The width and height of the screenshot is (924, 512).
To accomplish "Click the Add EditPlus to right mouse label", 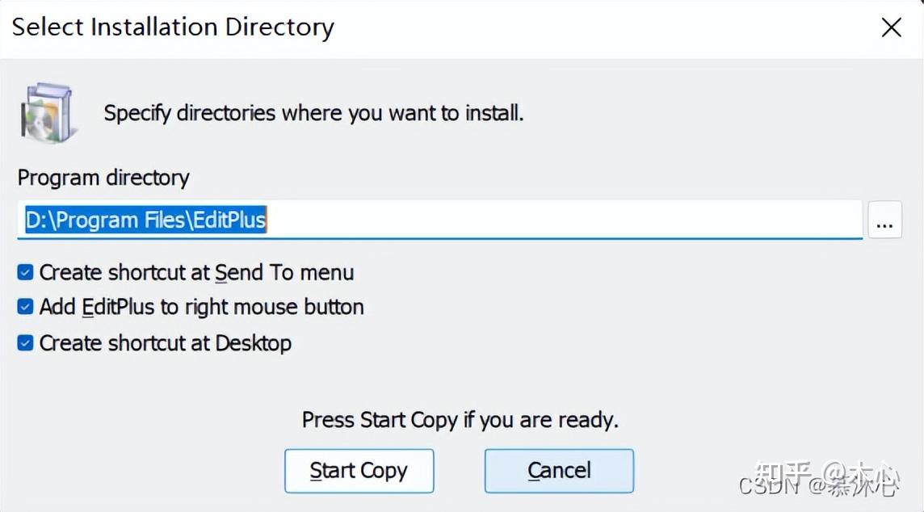I will (201, 308).
